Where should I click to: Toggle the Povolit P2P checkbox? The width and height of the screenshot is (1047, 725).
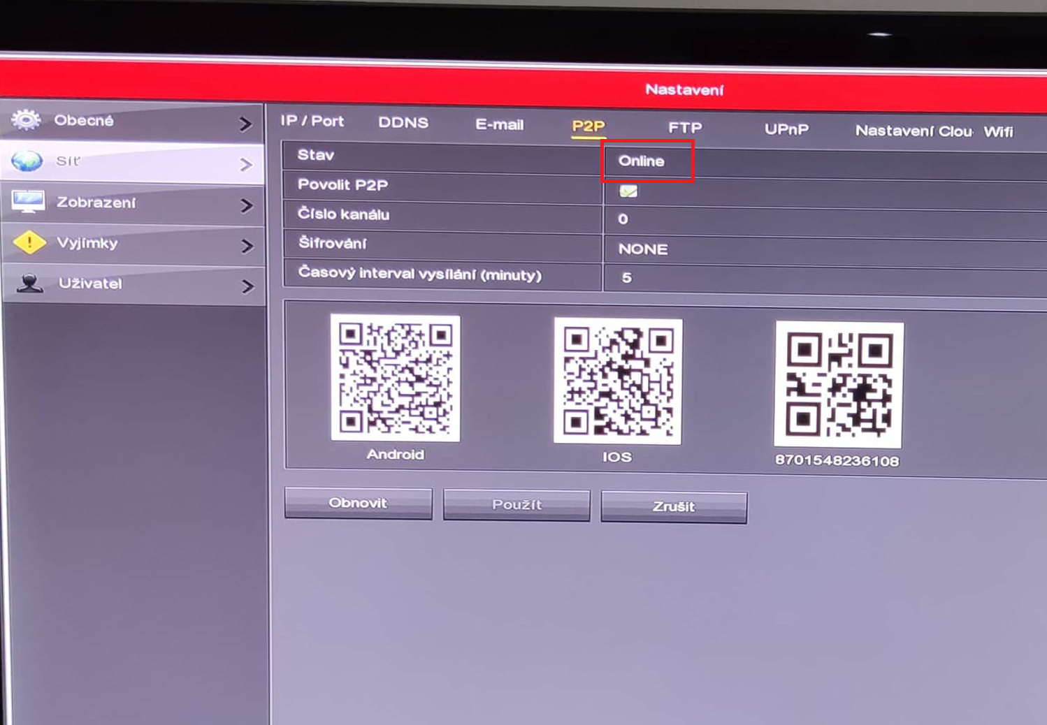pyautogui.click(x=628, y=191)
